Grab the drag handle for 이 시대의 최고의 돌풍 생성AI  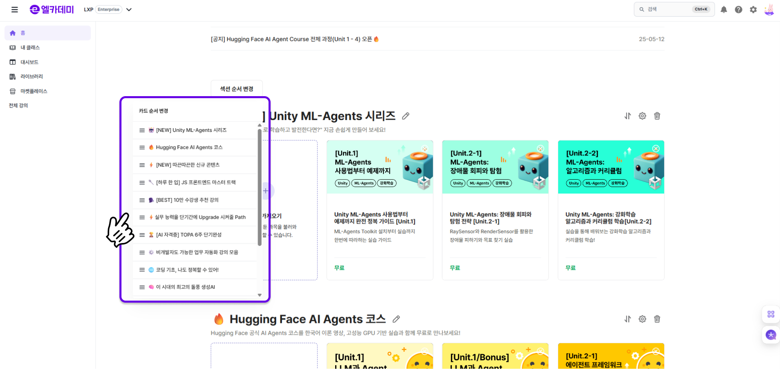pyautogui.click(x=142, y=287)
